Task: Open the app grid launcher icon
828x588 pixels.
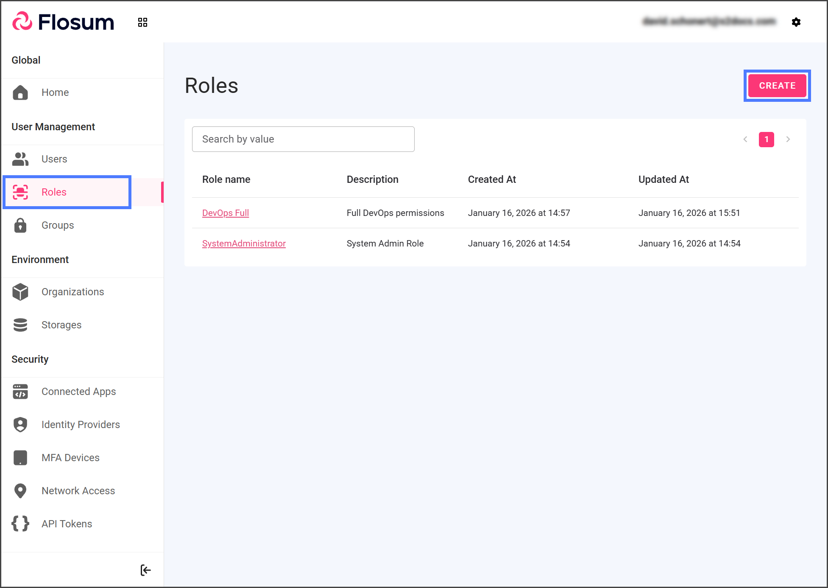Action: pos(142,22)
